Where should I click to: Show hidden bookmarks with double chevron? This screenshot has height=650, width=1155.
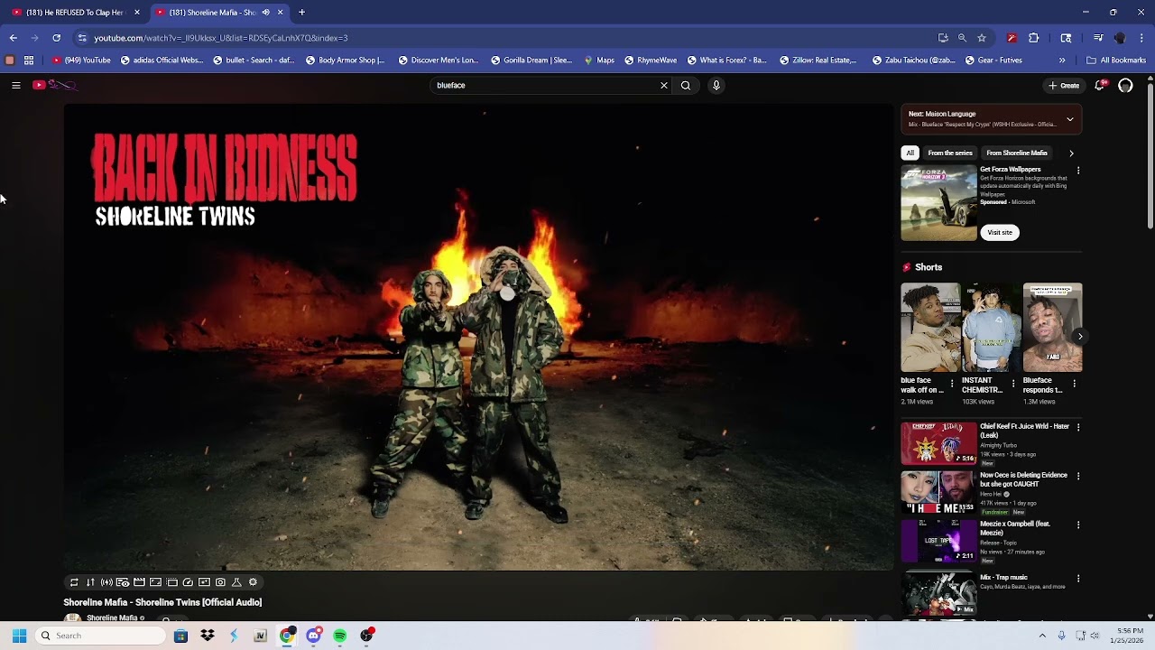pyautogui.click(x=1062, y=60)
